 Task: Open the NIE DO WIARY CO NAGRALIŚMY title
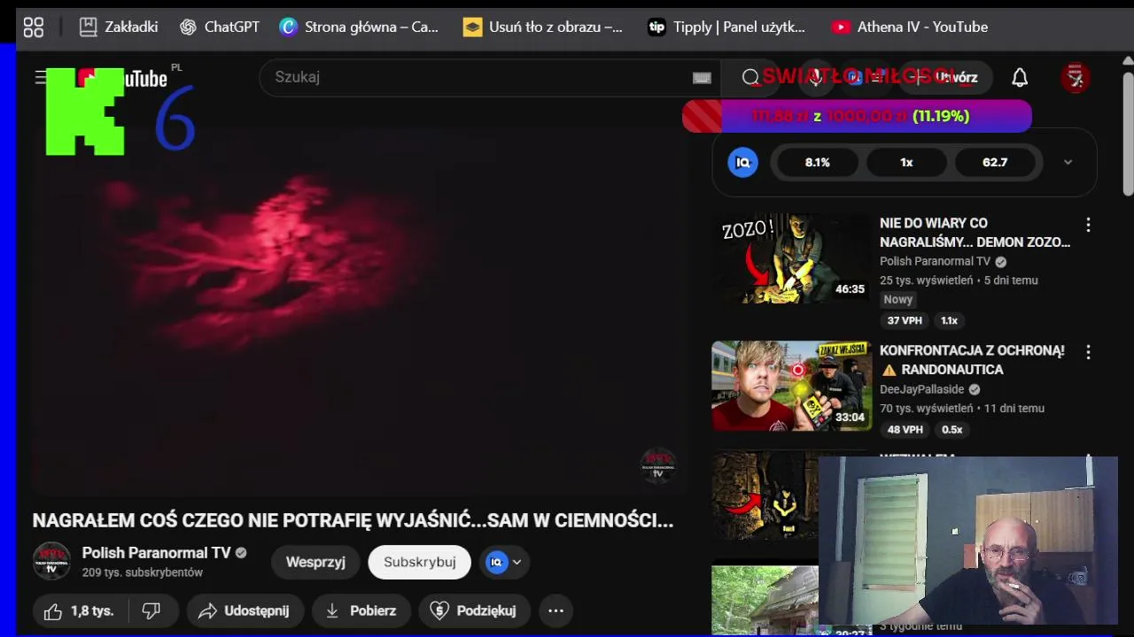point(975,233)
